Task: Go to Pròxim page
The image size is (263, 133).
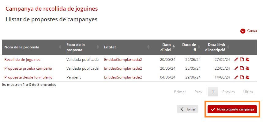Action: [x=228, y=92]
